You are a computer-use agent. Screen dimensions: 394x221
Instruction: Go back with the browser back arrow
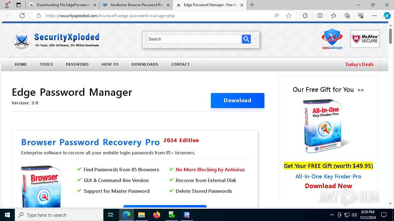coord(9,16)
